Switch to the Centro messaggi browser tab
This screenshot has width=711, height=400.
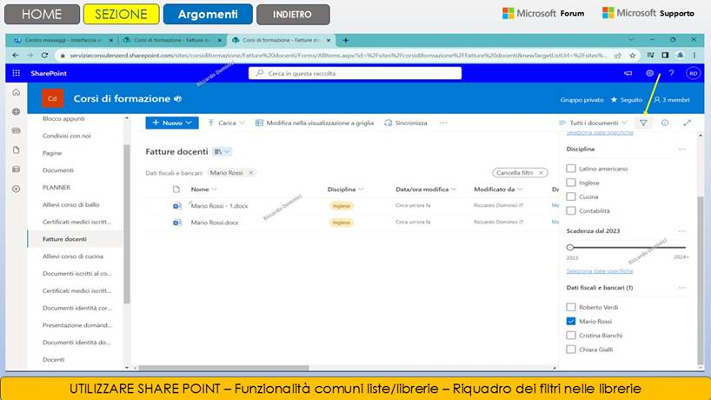pyautogui.click(x=63, y=40)
